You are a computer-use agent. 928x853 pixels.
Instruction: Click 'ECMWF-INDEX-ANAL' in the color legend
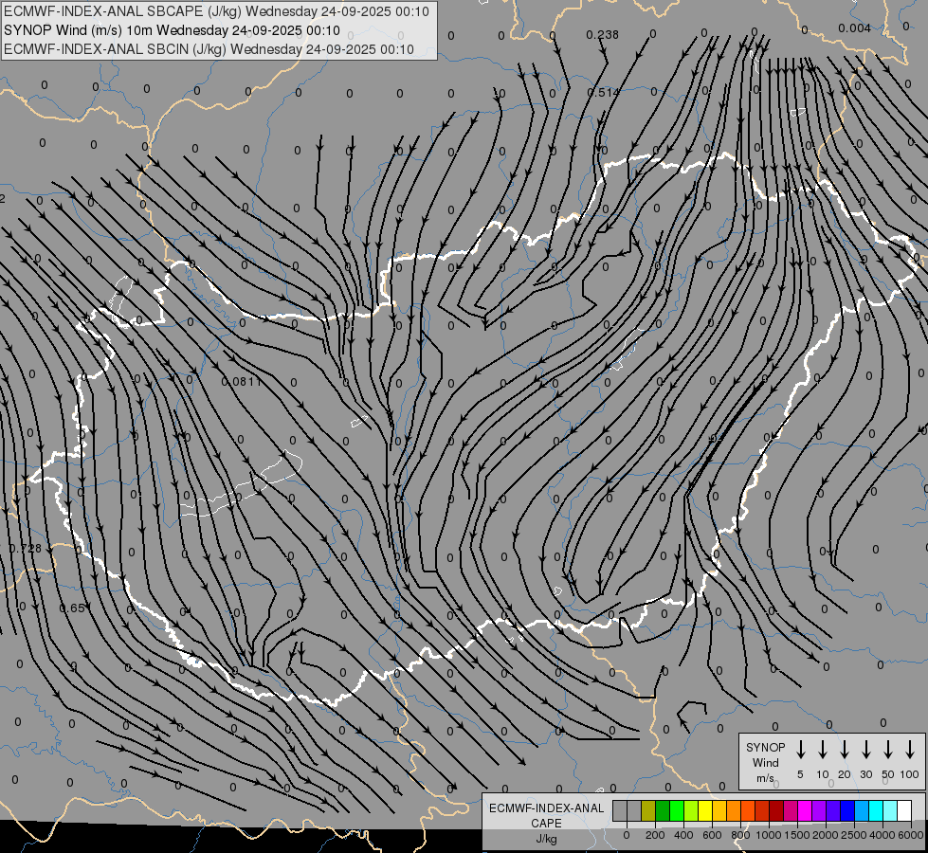[546, 808]
